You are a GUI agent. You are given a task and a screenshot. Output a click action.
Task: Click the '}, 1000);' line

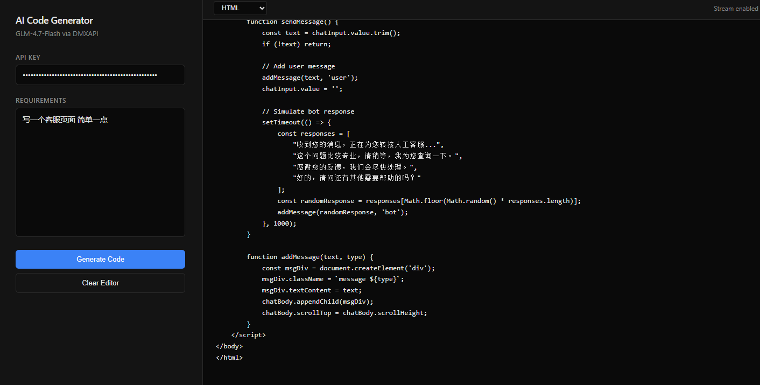(x=279, y=223)
